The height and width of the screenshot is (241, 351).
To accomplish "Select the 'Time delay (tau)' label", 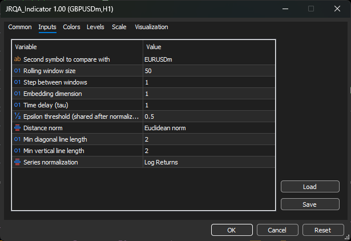I will click(x=46, y=105).
